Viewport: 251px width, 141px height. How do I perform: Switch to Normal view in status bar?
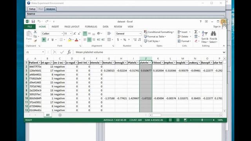click(x=170, y=120)
